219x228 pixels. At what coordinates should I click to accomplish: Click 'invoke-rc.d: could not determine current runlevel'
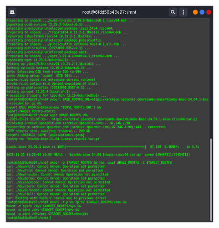(51, 80)
